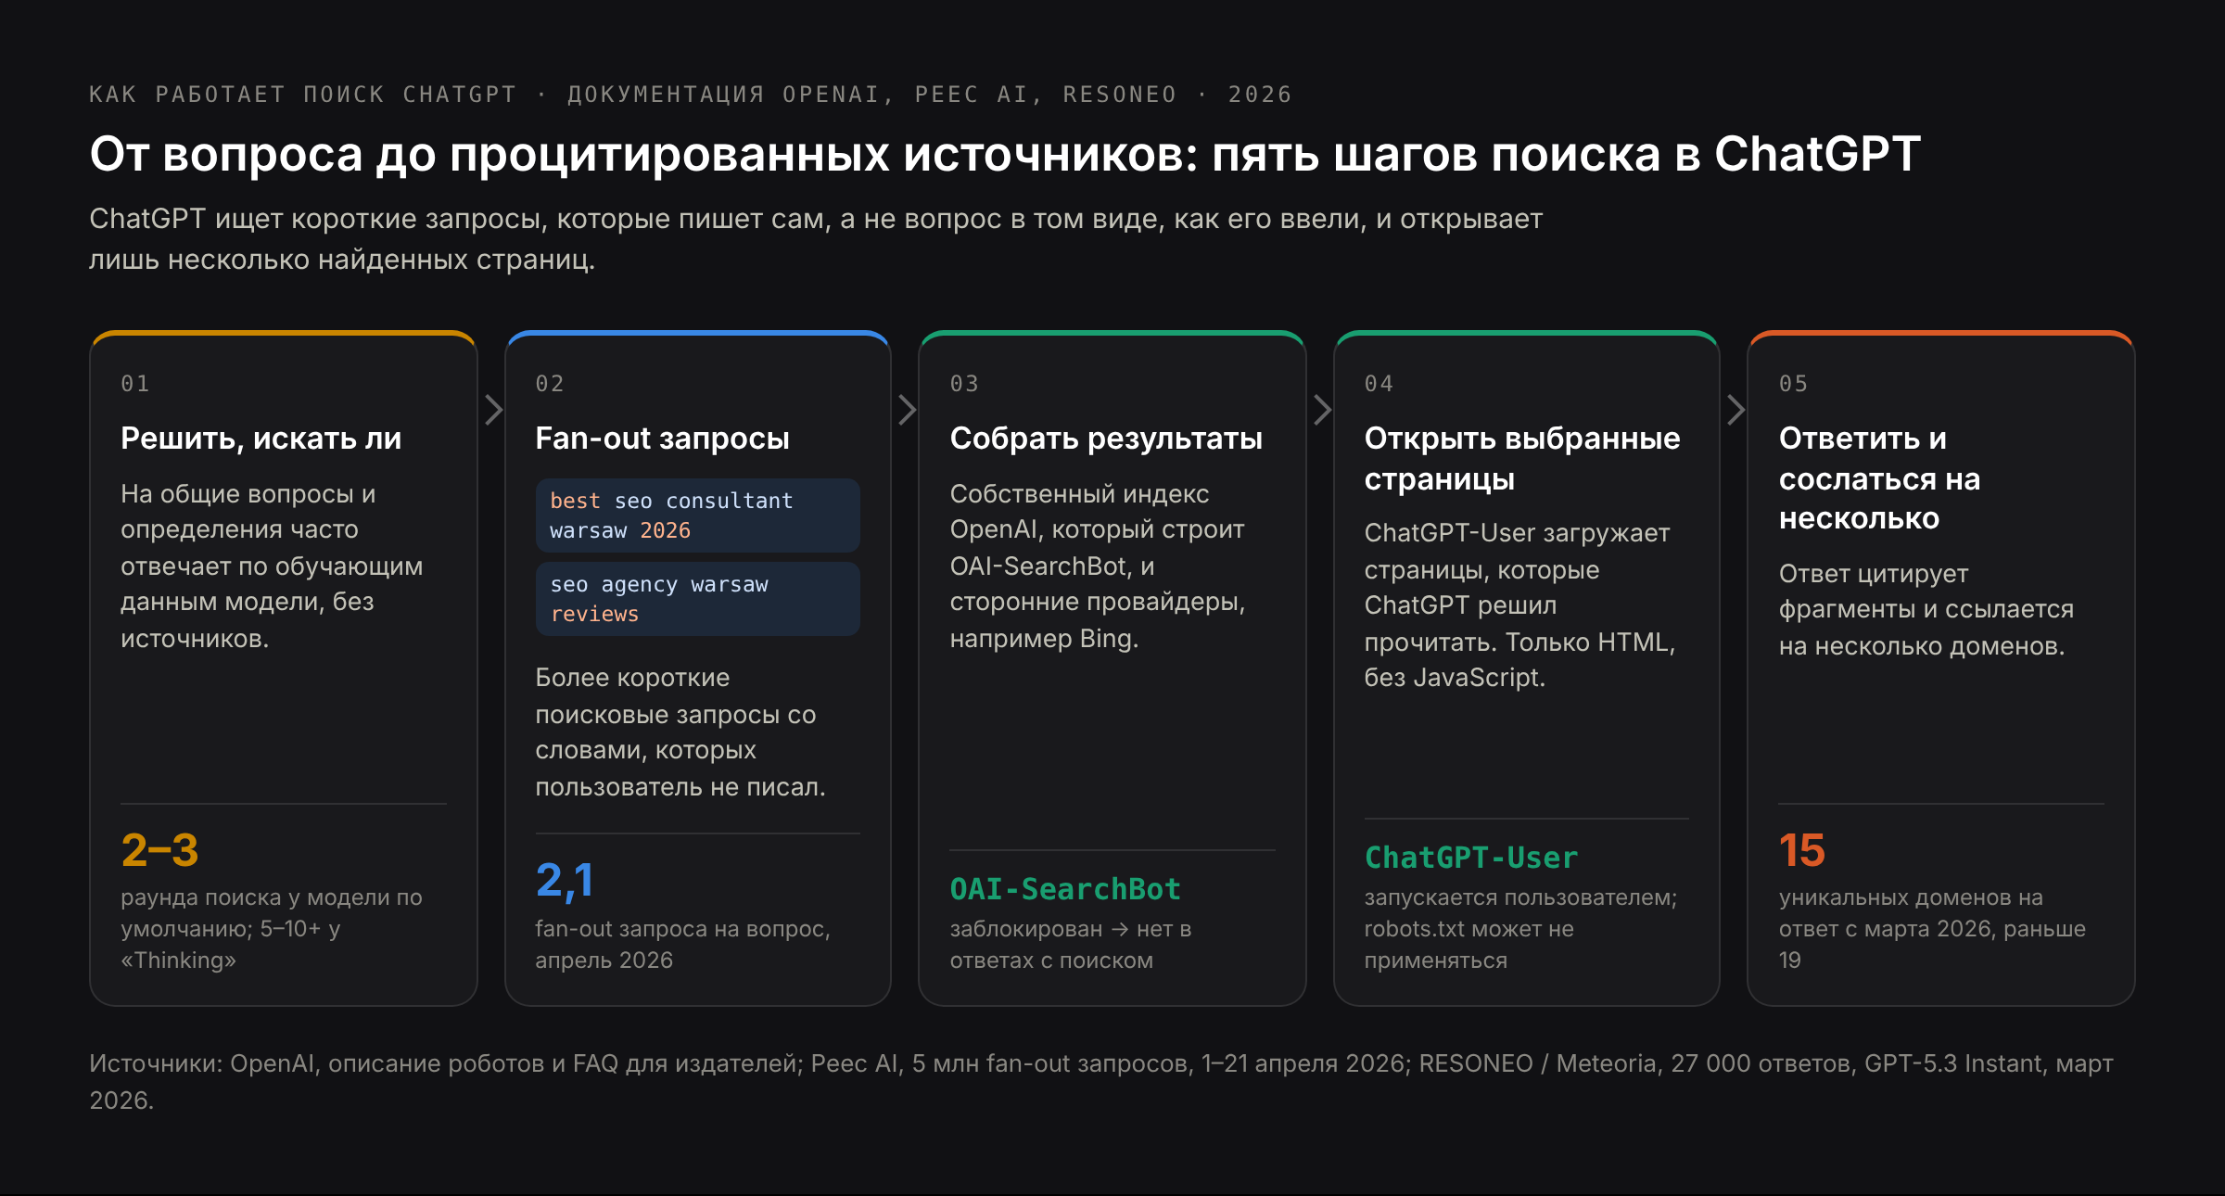Click the heading 'Собрать результаты'
This screenshot has width=2225, height=1196.
point(1106,439)
